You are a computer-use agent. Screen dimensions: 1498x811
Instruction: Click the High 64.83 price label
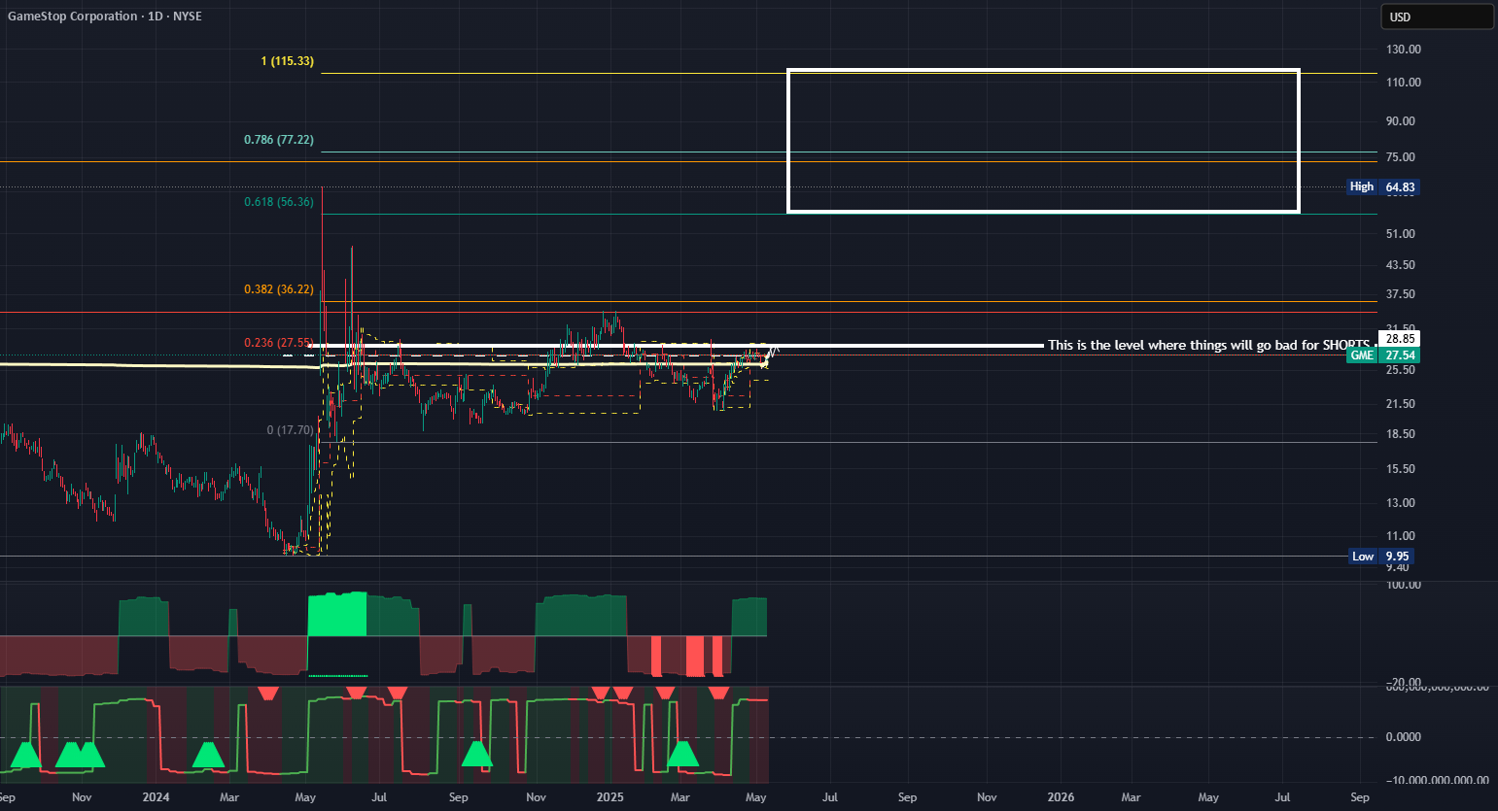(x=1383, y=186)
